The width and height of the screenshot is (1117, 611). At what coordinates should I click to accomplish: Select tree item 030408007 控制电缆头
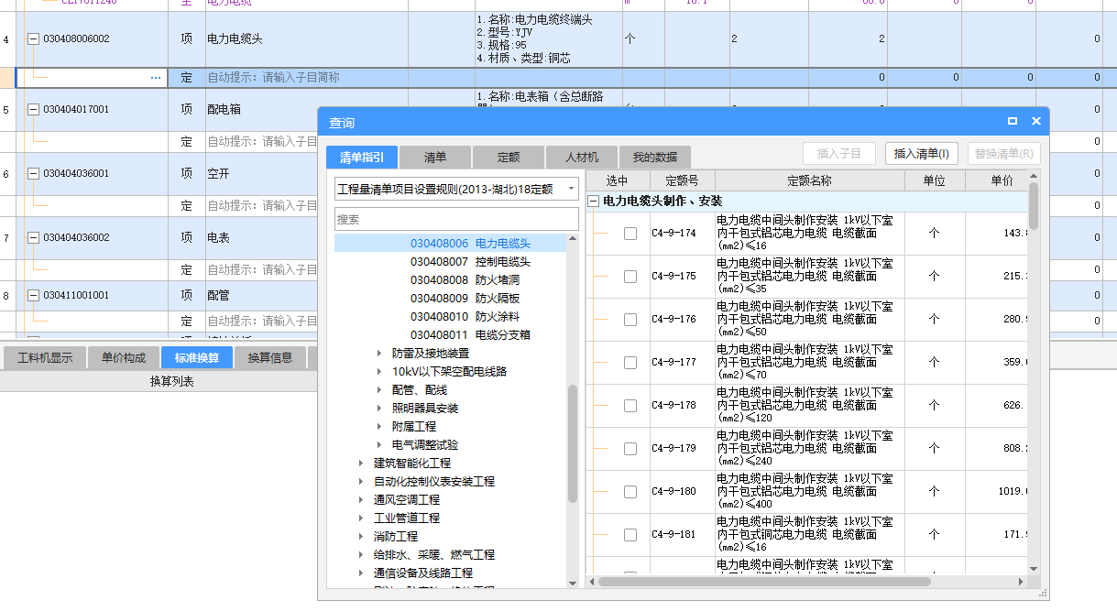click(x=470, y=262)
